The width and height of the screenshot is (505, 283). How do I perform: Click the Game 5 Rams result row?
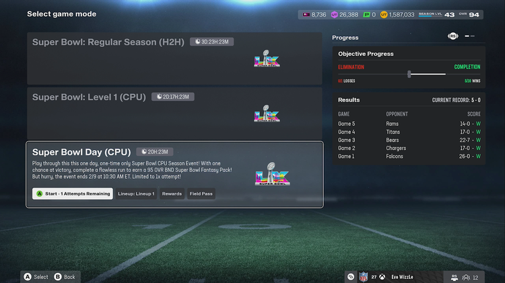click(x=409, y=124)
